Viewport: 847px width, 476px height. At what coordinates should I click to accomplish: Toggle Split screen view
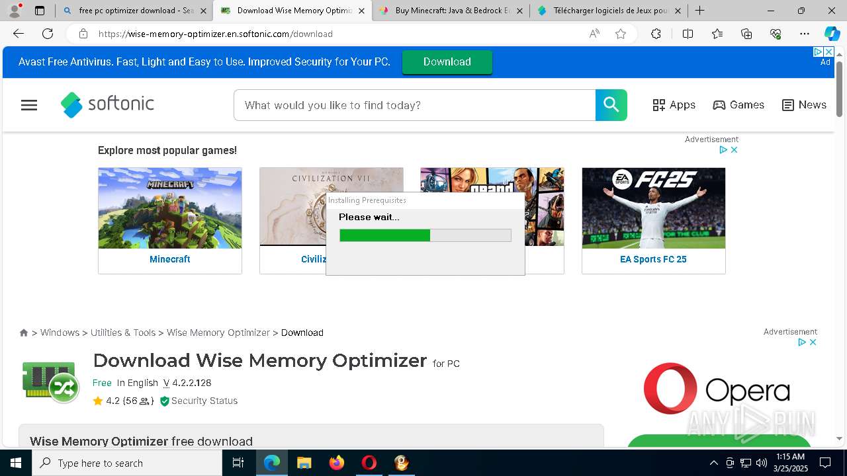pos(688,34)
